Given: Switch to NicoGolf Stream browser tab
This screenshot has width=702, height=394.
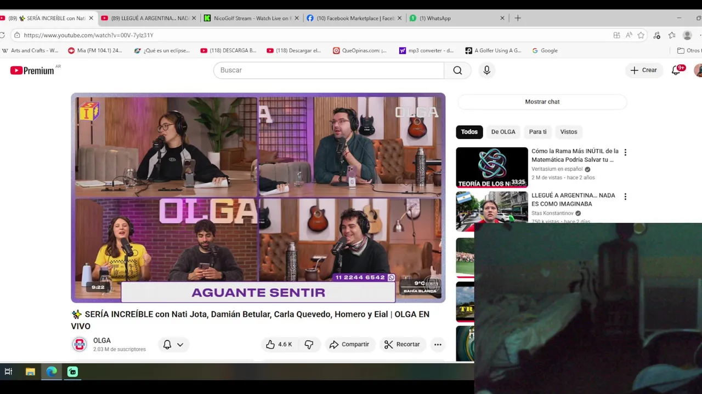Looking at the screenshot, I should pos(251,18).
